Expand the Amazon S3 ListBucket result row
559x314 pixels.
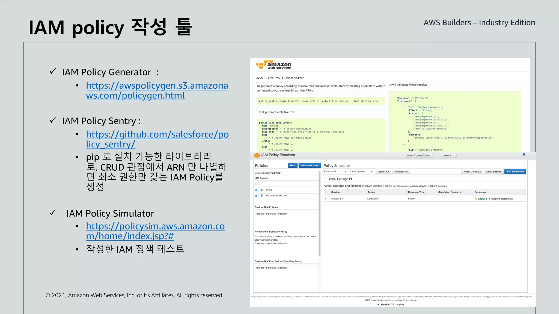click(326, 199)
